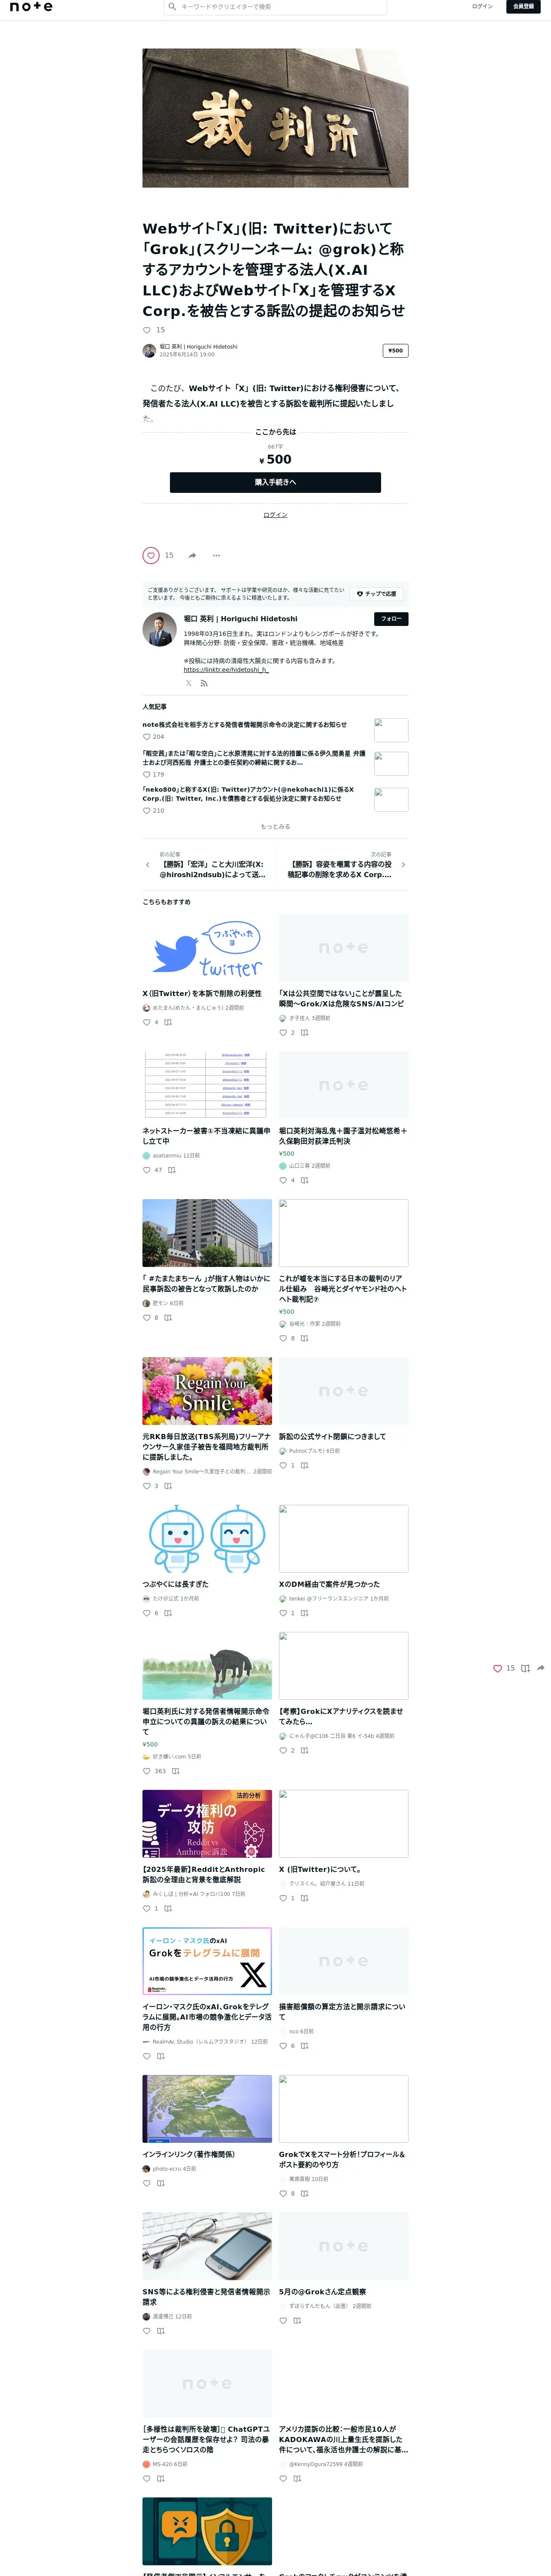
Task: Add 'SNS等による権利侵害' card to magazine
Action: pyautogui.click(x=160, y=2331)
